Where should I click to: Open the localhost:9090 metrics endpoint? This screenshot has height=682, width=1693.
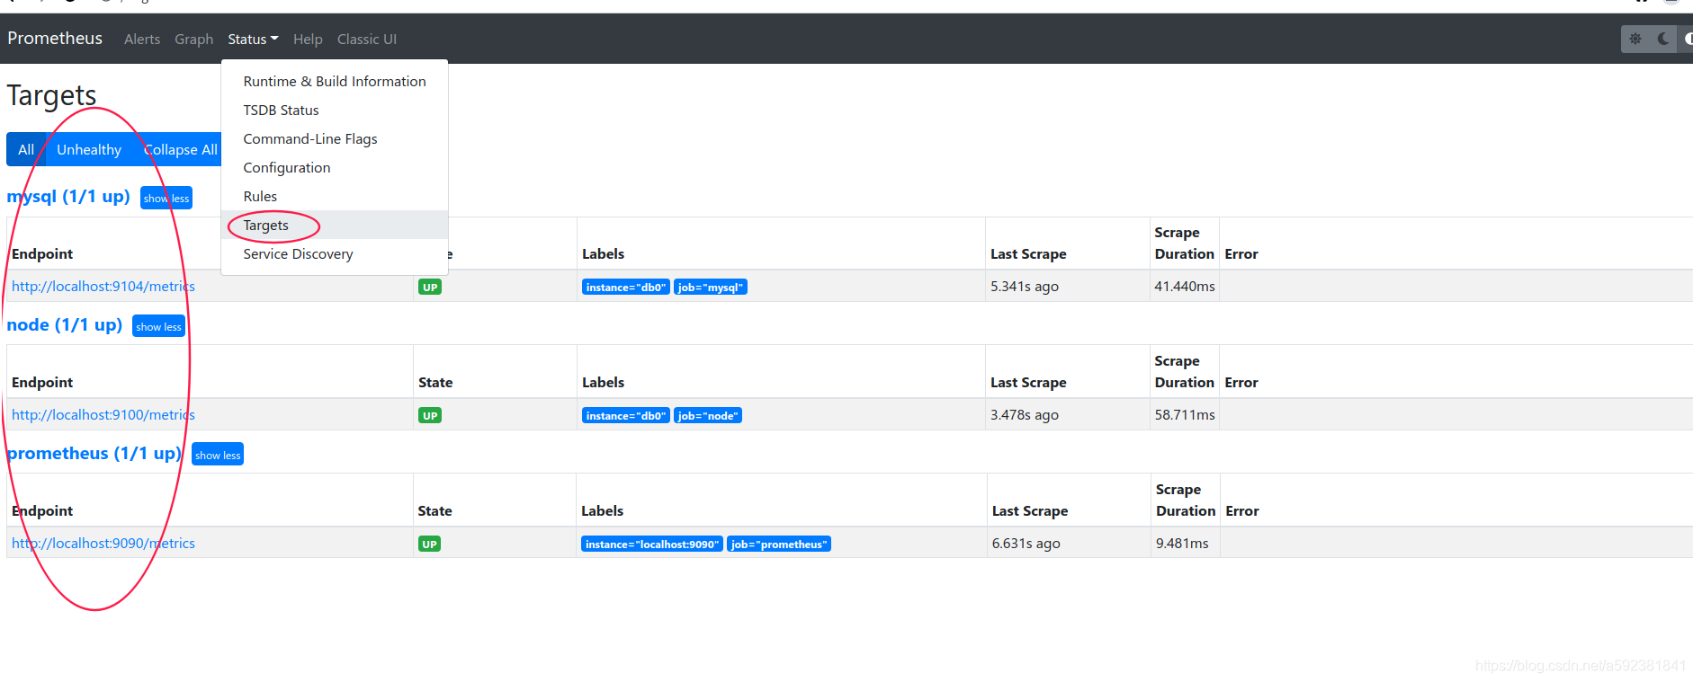[103, 543]
